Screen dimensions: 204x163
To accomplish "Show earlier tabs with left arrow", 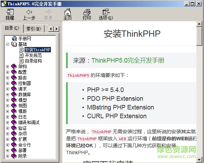I will pos(51,29).
